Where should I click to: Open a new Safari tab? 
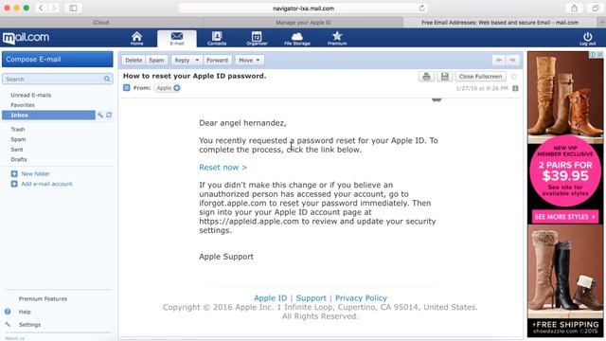pos(602,23)
